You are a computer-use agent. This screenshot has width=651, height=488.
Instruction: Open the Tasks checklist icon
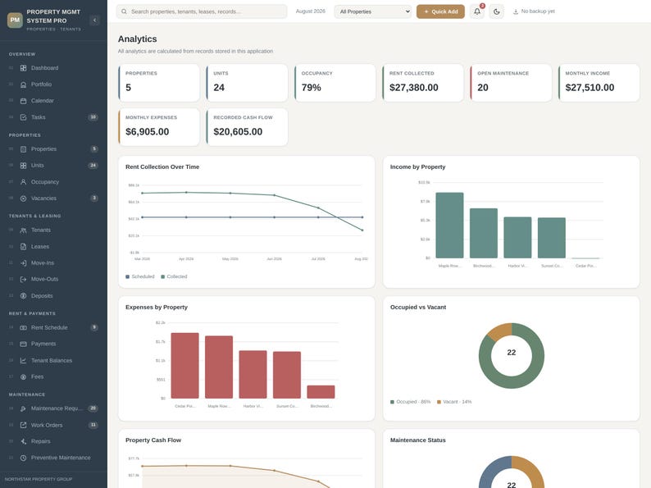[x=23, y=117]
